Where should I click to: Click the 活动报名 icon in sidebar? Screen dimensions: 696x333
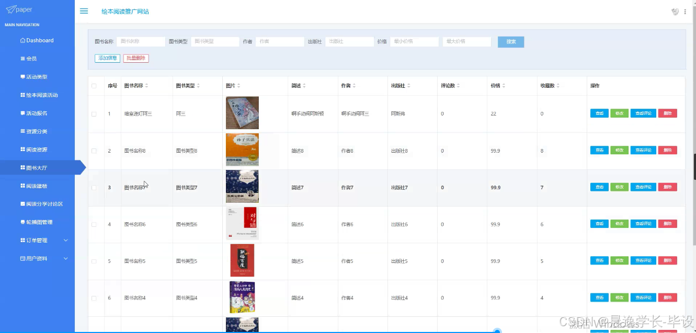point(22,113)
